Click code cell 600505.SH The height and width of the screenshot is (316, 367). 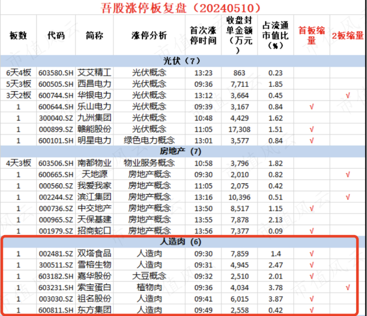56,84
